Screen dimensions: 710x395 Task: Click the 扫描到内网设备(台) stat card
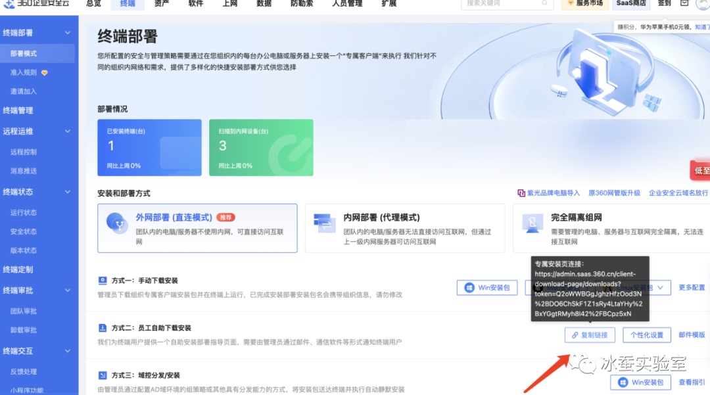point(261,147)
